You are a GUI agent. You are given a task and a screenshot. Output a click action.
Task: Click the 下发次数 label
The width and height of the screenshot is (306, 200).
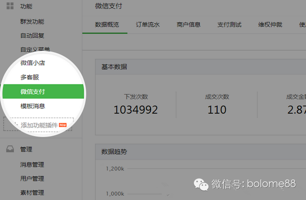click(x=136, y=96)
